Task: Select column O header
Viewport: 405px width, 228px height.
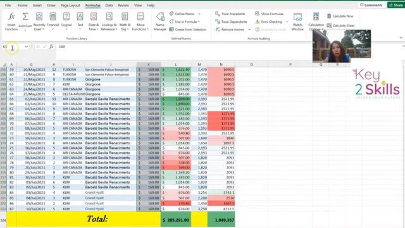Action: point(251,65)
